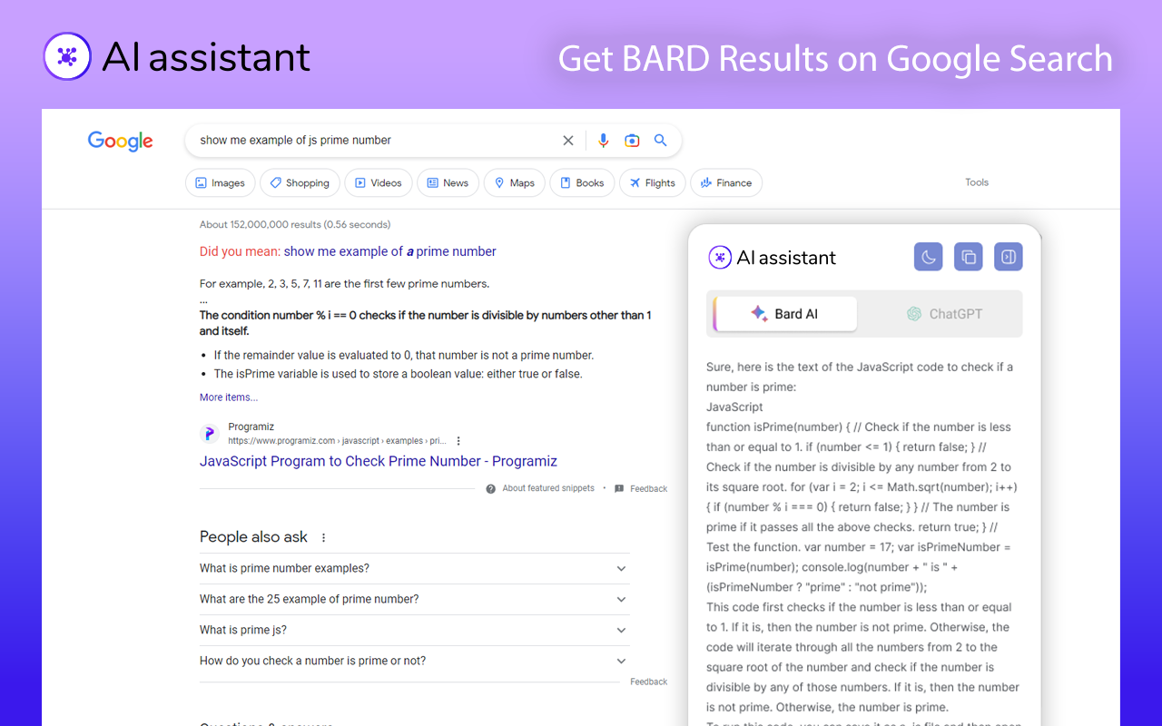The image size is (1162, 726).
Task: Start voice search with the microphone icon
Action: [x=603, y=140]
